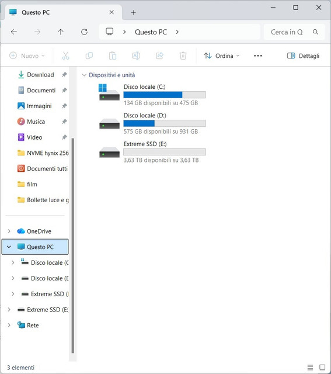Open the Disco locale (C:) drive

pyautogui.click(x=152, y=95)
